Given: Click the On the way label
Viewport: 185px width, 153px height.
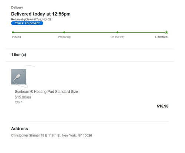Looking at the screenshot, I should (117, 37).
